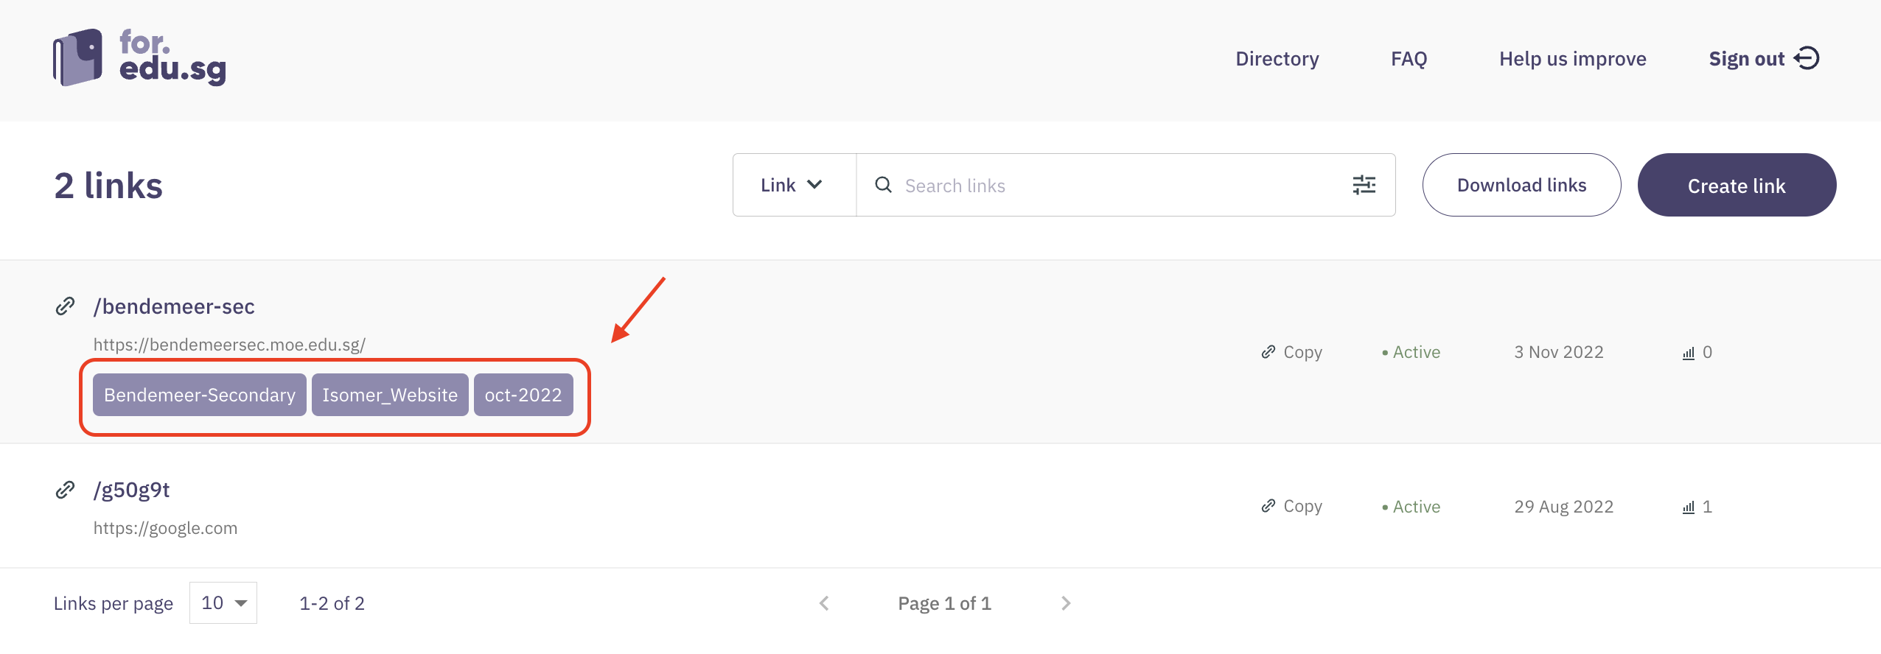Open the Directory menu item

1277,59
